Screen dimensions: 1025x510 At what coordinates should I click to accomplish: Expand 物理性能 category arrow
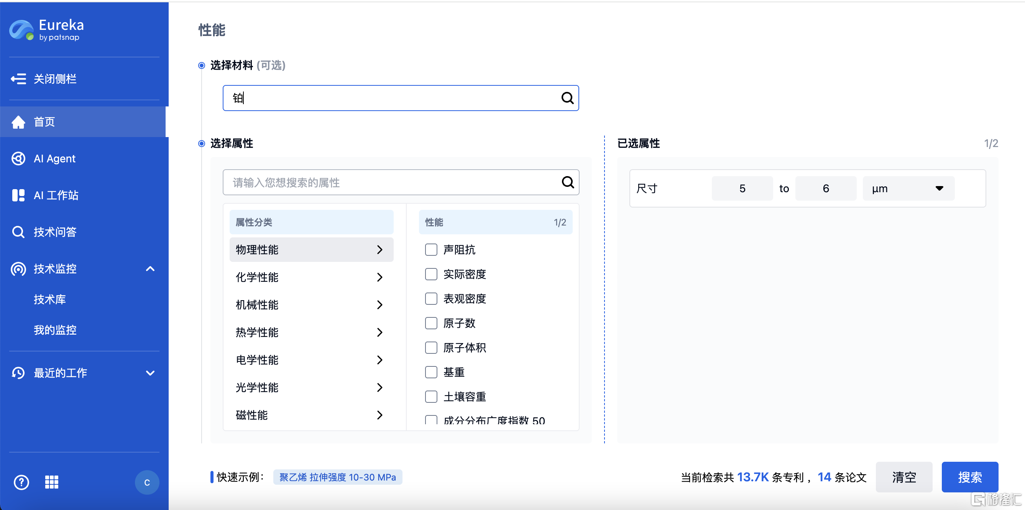[x=379, y=250]
